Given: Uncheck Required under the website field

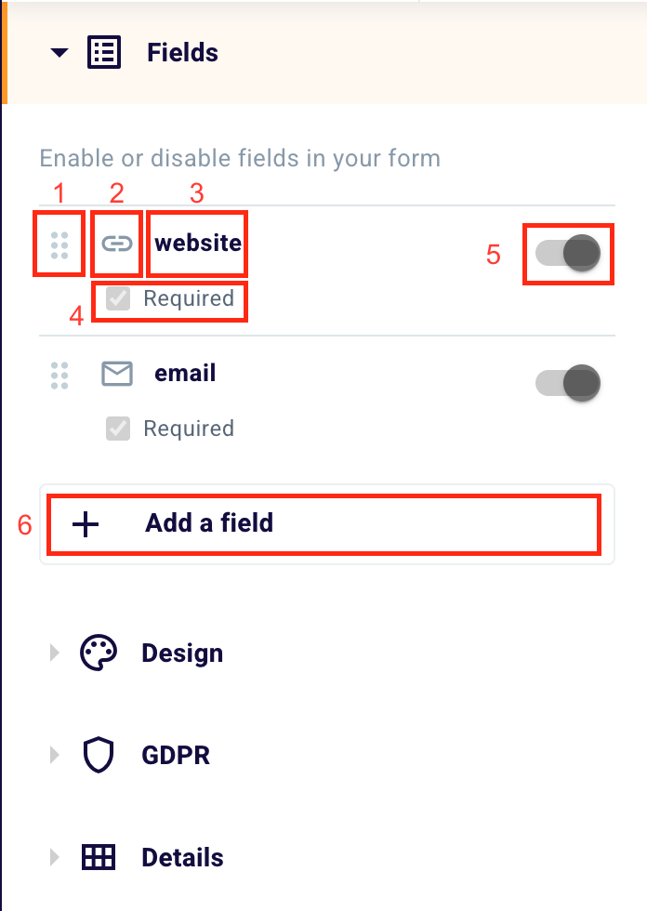Looking at the screenshot, I should (118, 299).
